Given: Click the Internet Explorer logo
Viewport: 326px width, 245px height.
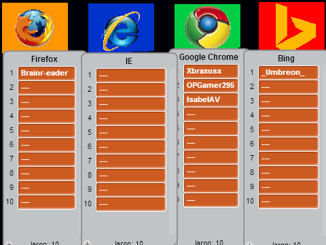Looking at the screenshot, I should coord(121,31).
